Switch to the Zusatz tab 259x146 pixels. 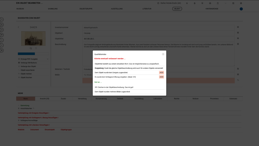coord(63,99)
